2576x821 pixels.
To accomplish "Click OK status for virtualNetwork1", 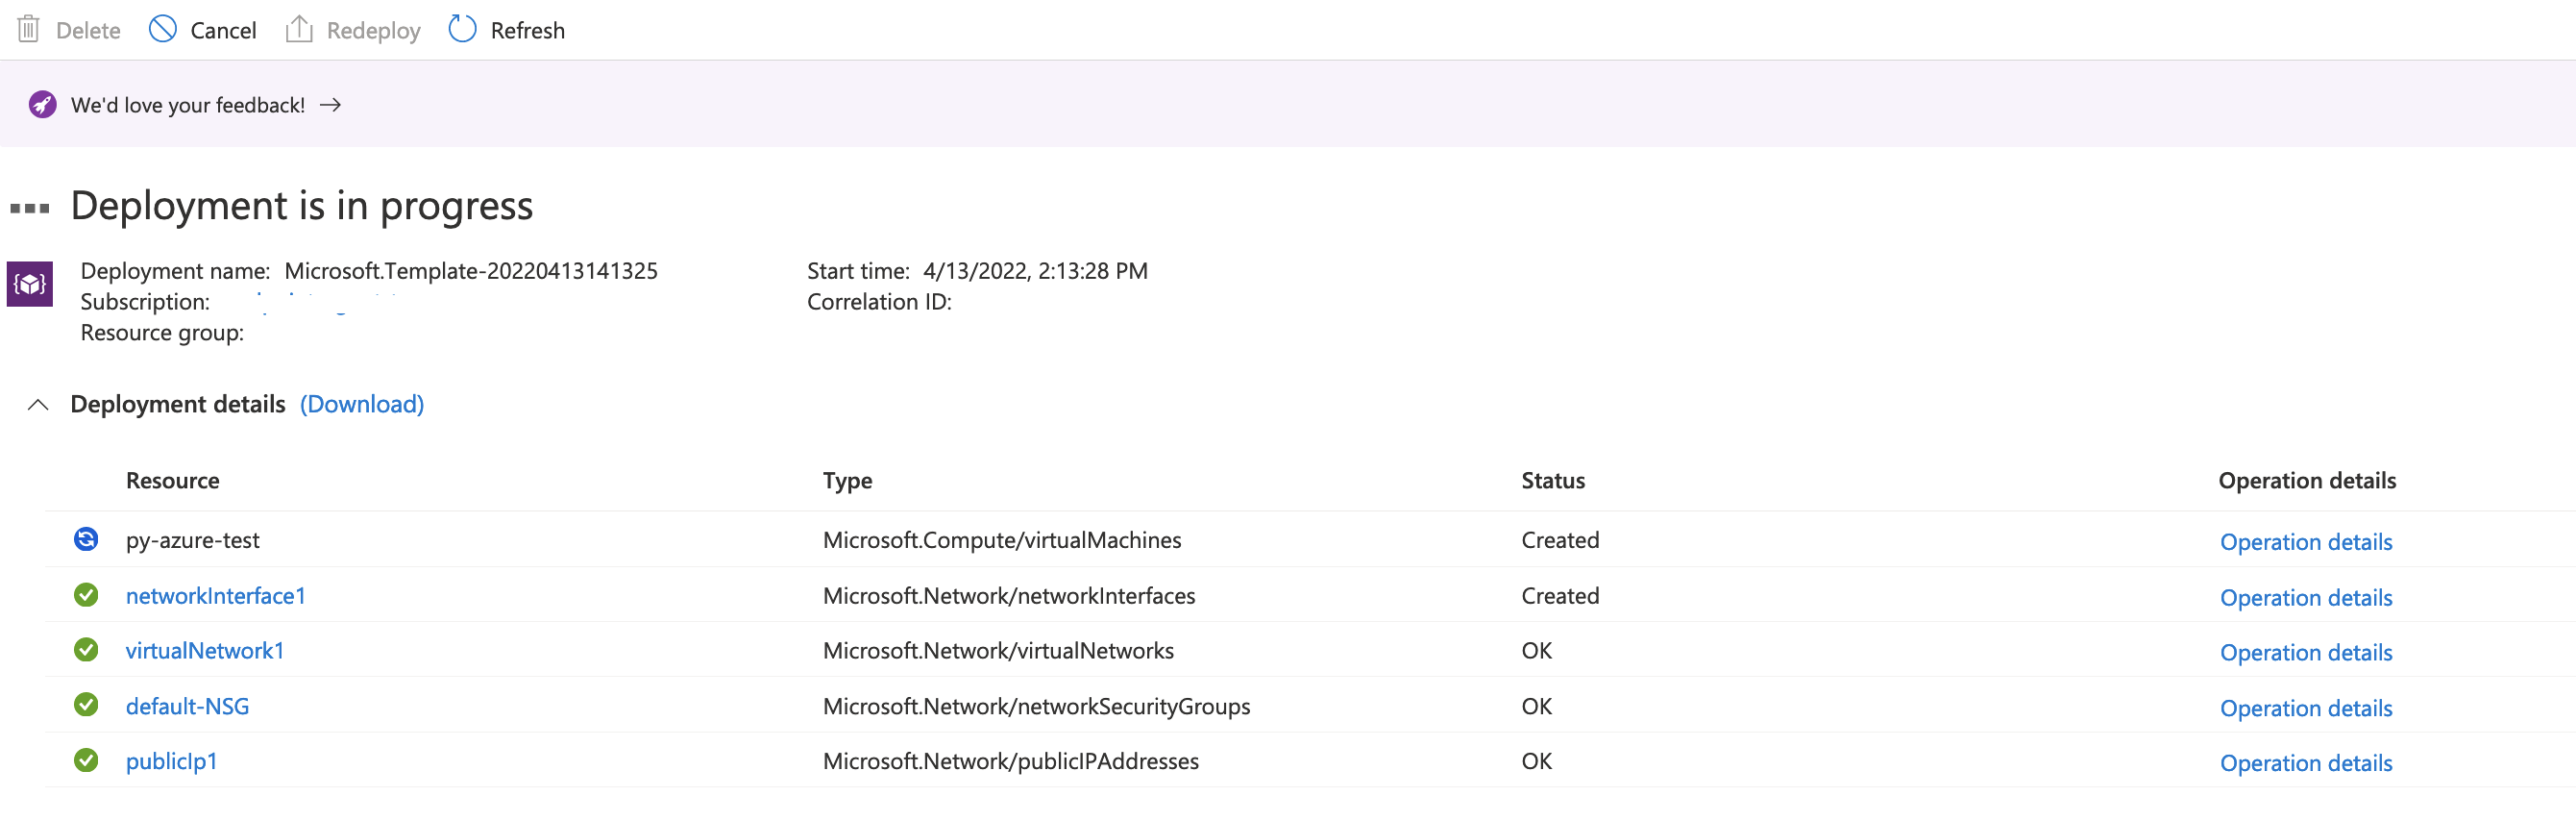I will point(1536,651).
